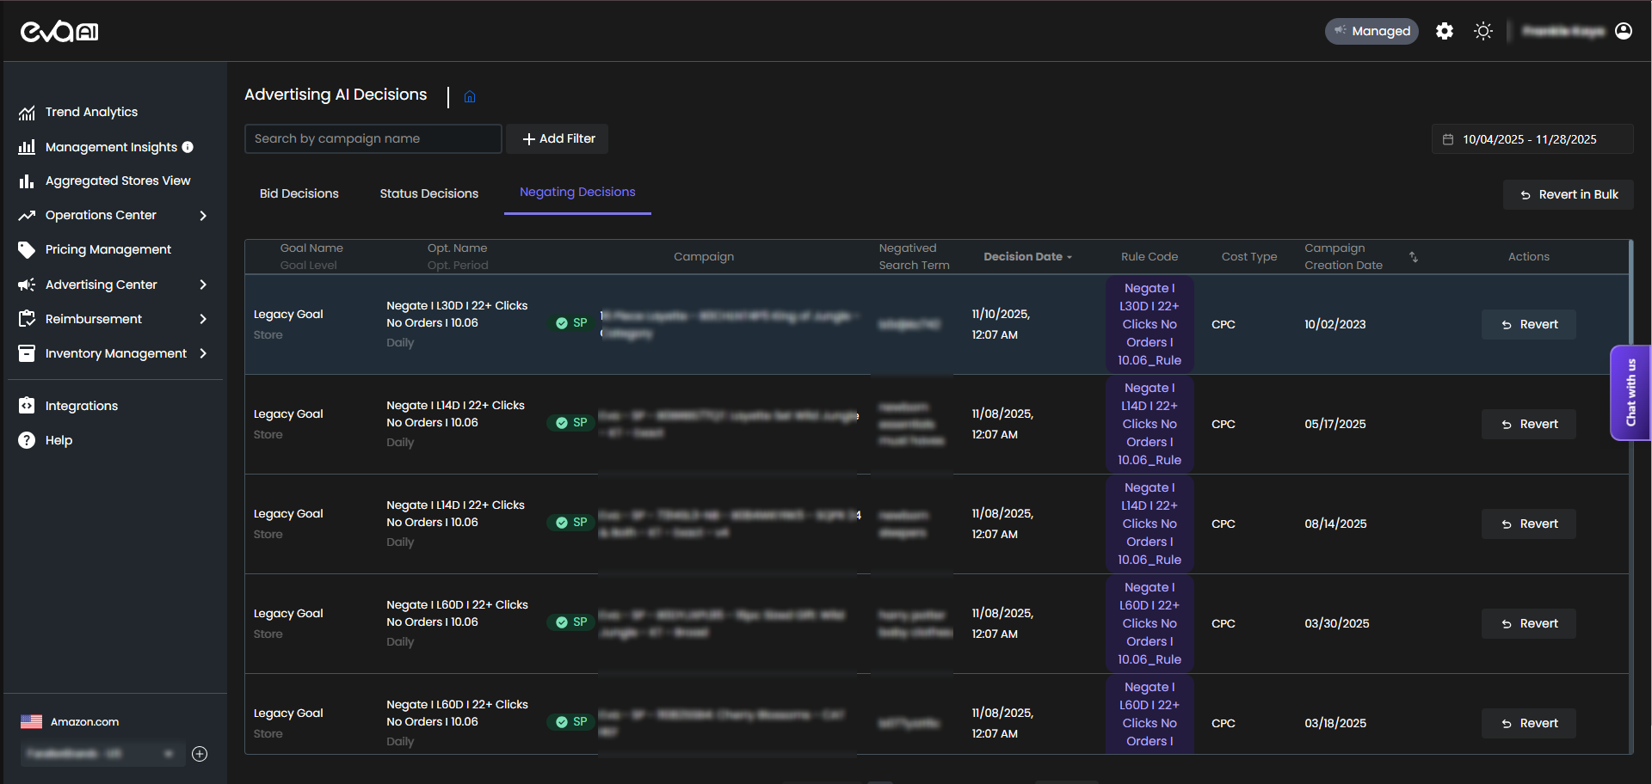1652x784 pixels.
Task: Click the add store plus icon
Action: tap(200, 754)
